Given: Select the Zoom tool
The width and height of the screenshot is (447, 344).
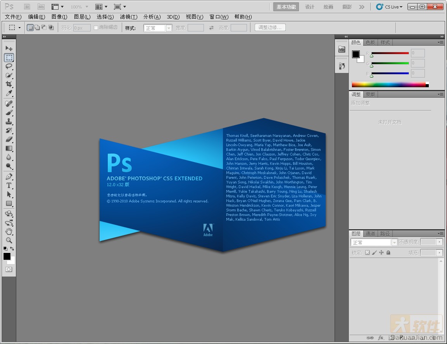Looking at the screenshot, I should click(x=9, y=240).
